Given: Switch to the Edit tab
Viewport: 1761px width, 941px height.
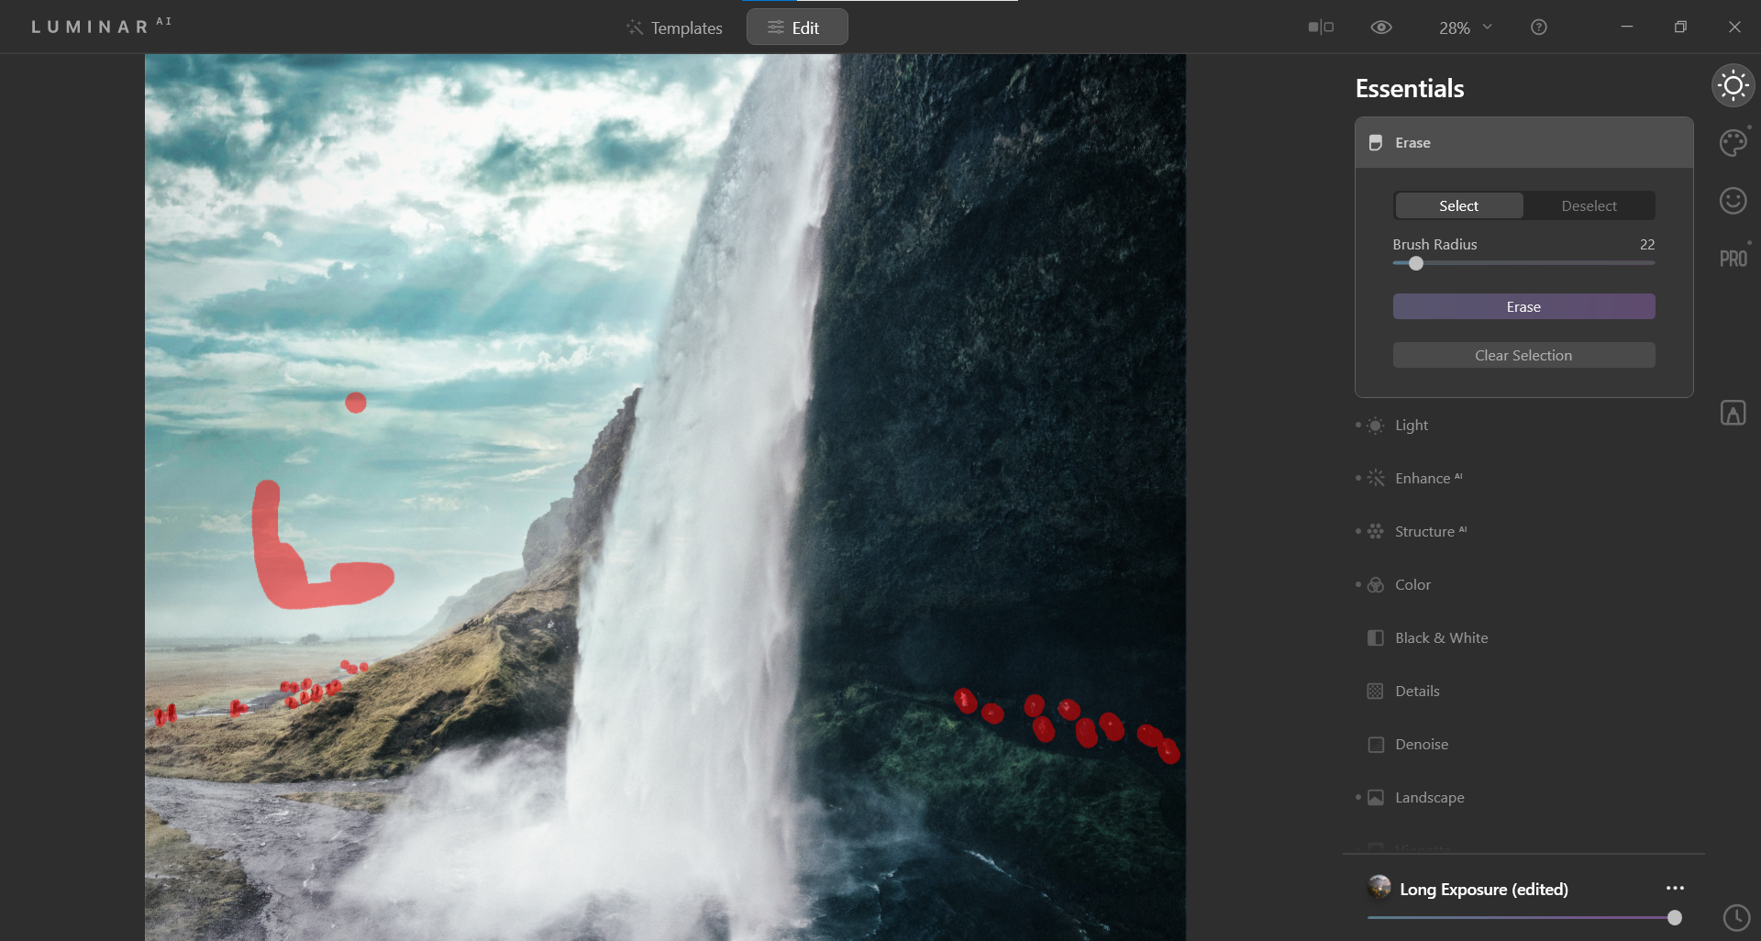Looking at the screenshot, I should pos(796,28).
